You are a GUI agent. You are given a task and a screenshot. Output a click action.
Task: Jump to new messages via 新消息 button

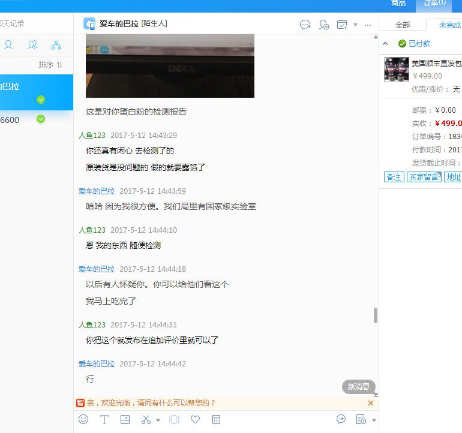tap(358, 386)
